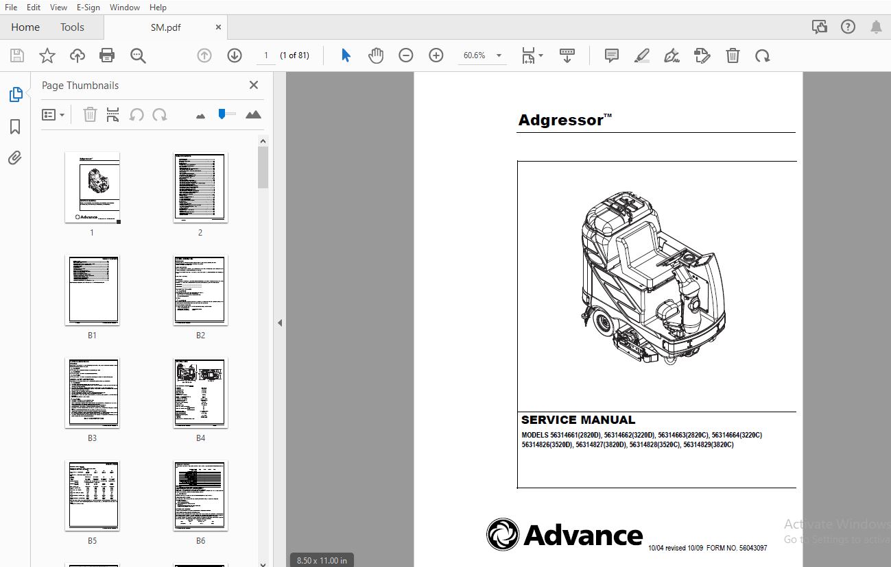The height and width of the screenshot is (567, 891).
Task: Zoom in with the plus button
Action: (x=436, y=55)
